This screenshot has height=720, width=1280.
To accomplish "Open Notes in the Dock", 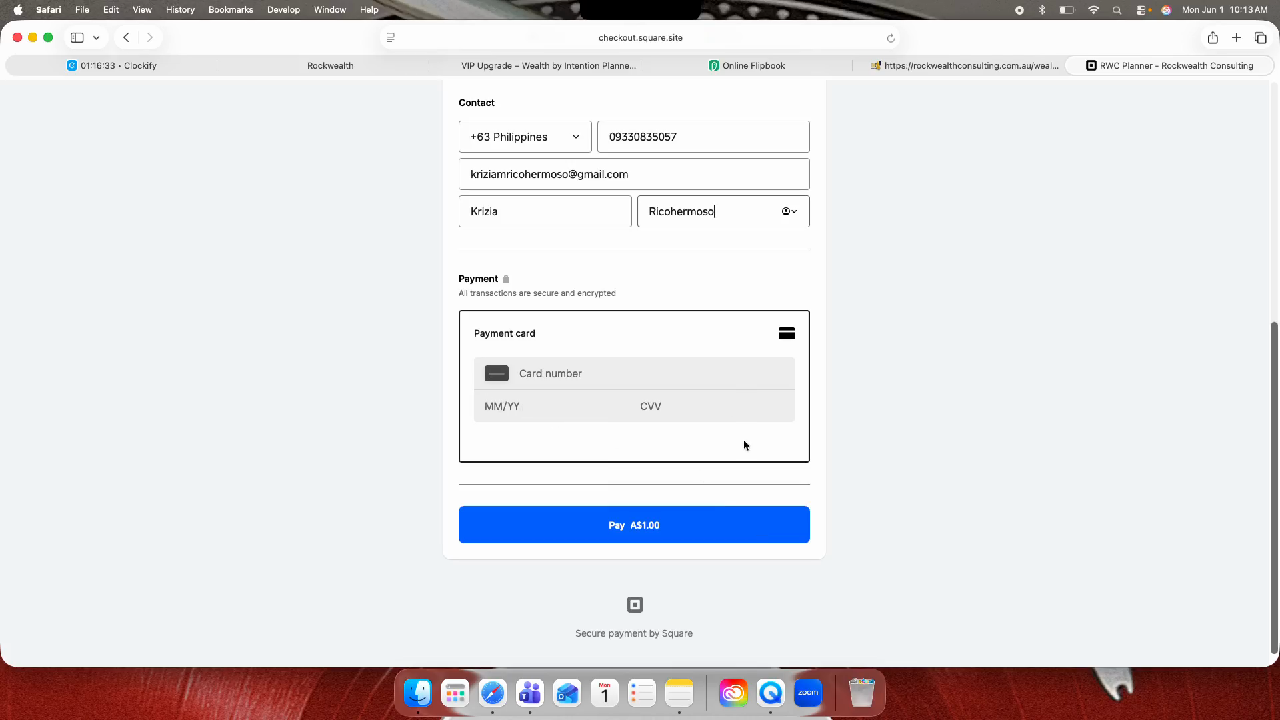I will pyautogui.click(x=679, y=693).
